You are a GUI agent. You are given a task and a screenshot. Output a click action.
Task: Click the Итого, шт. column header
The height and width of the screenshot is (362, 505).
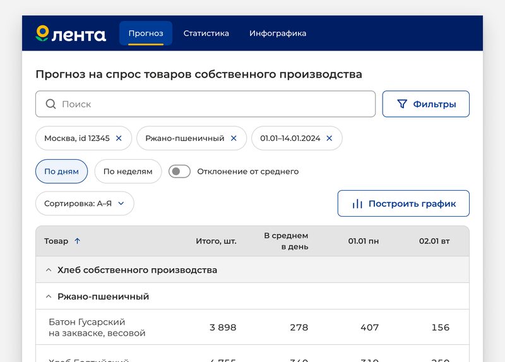point(216,241)
